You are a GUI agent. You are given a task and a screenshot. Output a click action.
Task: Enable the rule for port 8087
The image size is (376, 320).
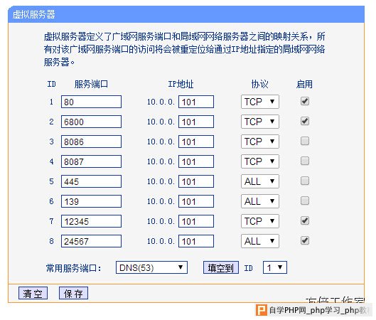305,161
